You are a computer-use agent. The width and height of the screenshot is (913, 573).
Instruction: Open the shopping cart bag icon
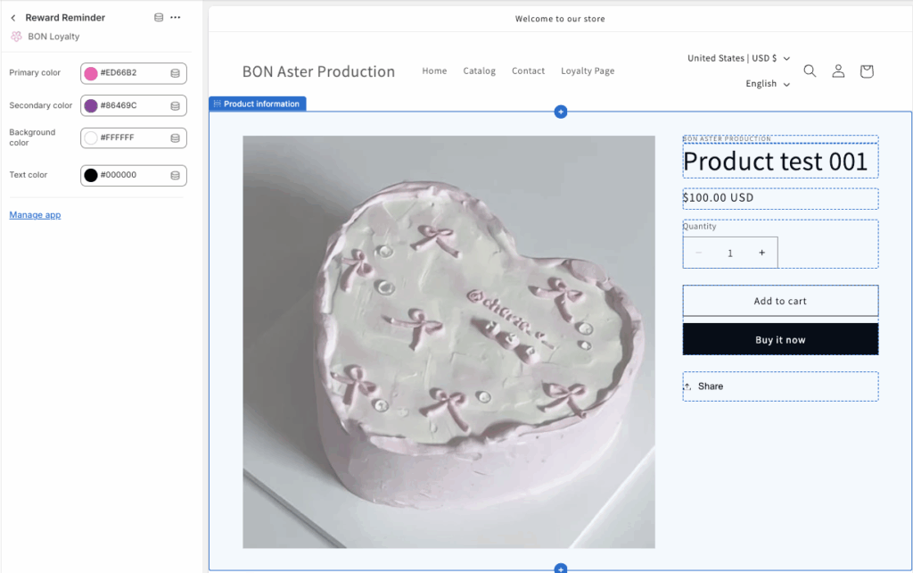867,71
